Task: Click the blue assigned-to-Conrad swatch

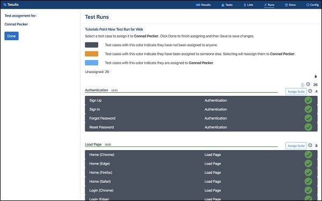Action: point(92,63)
